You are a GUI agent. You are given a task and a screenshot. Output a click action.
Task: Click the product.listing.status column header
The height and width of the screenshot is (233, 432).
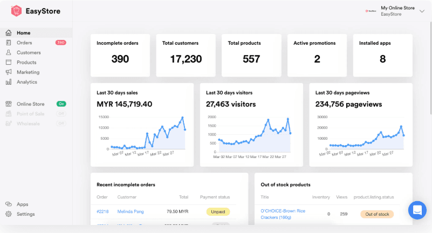[x=374, y=197]
